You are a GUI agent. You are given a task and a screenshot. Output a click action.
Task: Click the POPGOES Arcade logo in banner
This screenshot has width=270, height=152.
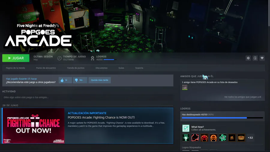(38, 35)
